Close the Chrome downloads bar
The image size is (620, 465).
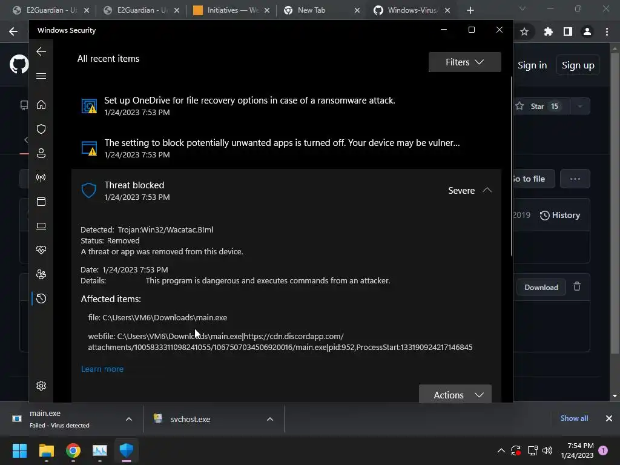609,418
